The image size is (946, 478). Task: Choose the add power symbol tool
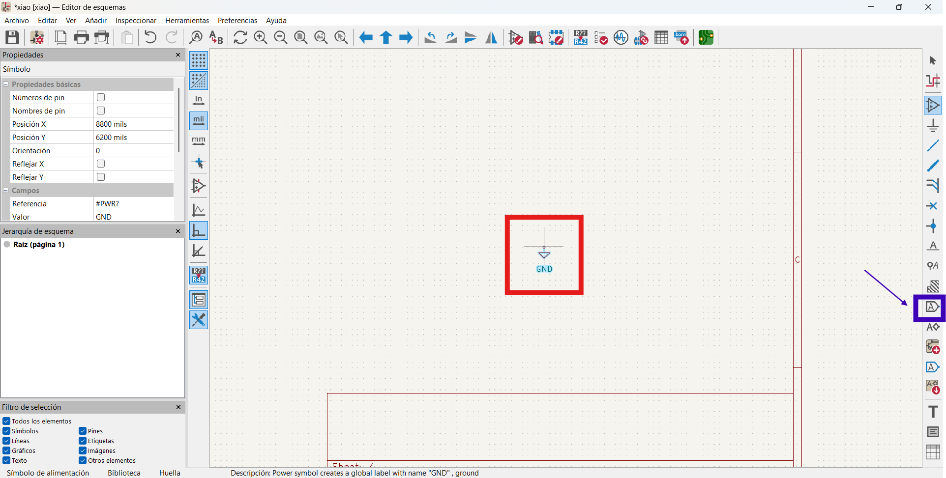point(933,125)
